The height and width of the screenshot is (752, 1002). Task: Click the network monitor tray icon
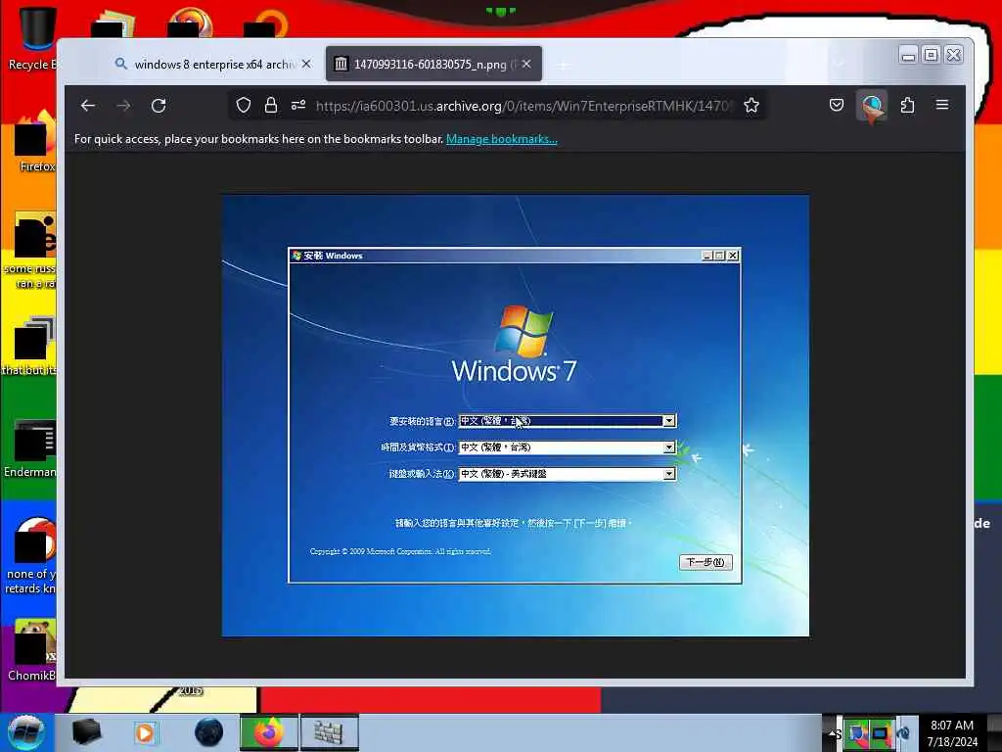tap(880, 734)
